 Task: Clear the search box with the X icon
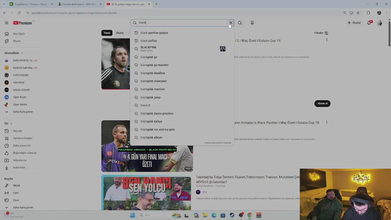point(231,23)
